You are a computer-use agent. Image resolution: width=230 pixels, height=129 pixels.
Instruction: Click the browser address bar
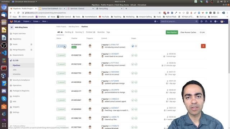click(91, 13)
